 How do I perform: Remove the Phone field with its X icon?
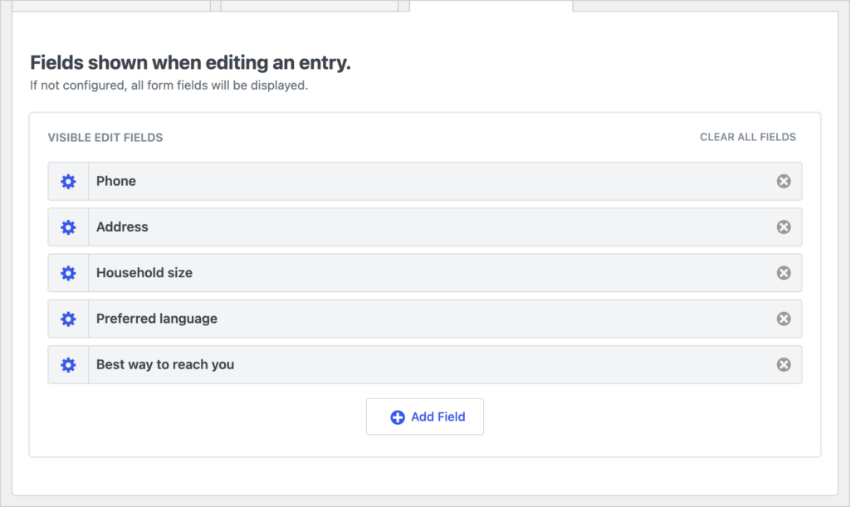click(784, 182)
